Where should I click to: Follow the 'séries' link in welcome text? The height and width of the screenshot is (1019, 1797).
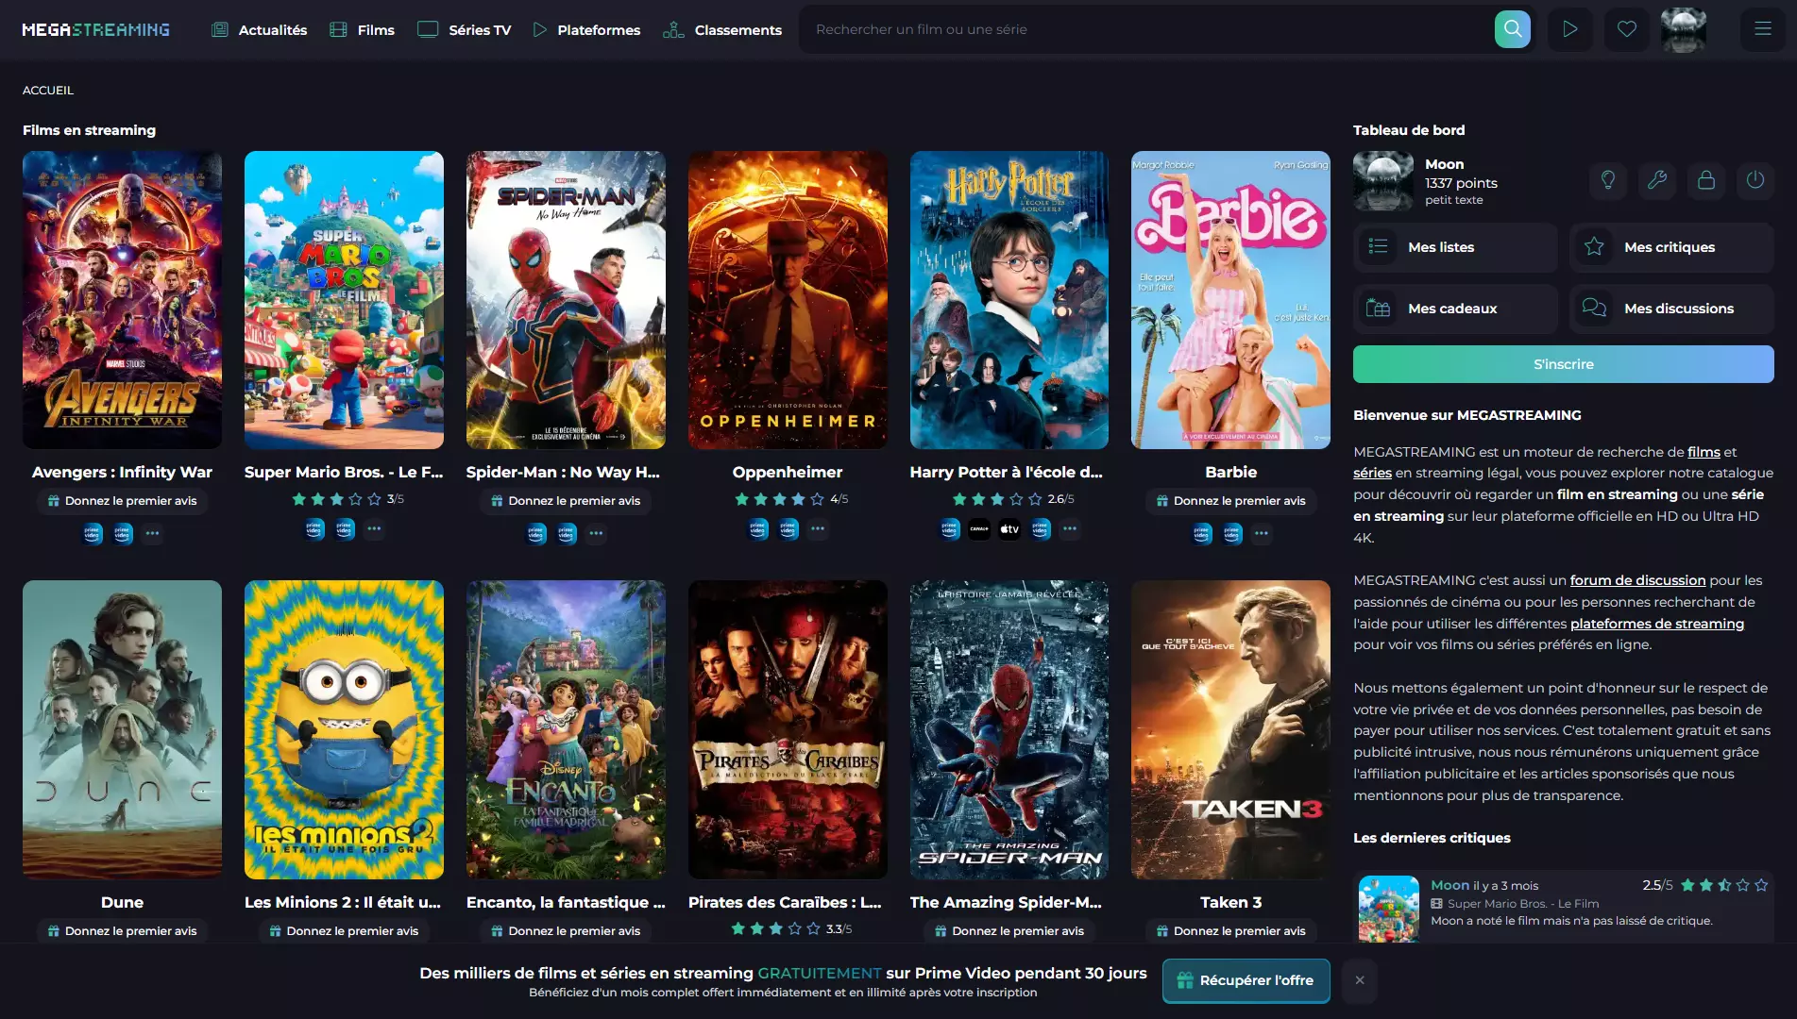[x=1372, y=473]
